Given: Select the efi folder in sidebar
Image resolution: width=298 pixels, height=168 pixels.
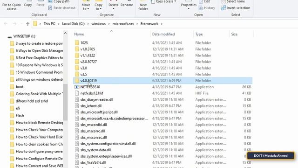Looking at the screenshot, I should point(18,108).
